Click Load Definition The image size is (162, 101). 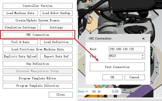56,42
